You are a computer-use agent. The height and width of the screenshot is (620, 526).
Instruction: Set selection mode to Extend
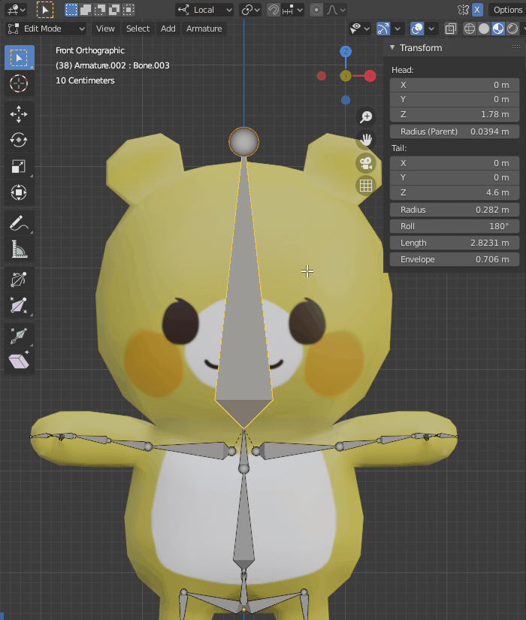click(x=86, y=10)
